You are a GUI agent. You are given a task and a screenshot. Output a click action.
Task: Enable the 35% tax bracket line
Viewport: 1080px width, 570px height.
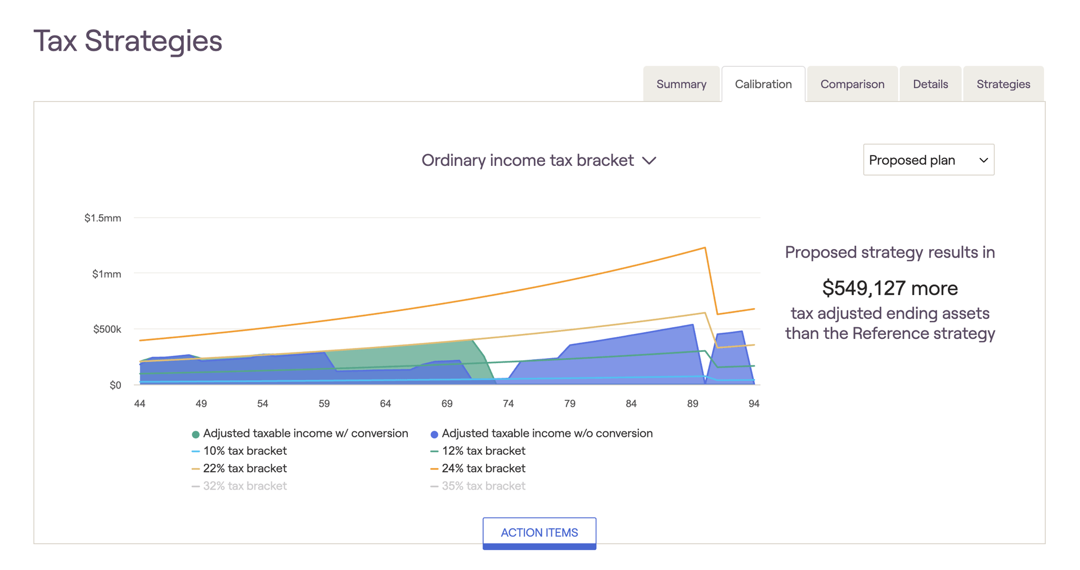[x=483, y=486]
